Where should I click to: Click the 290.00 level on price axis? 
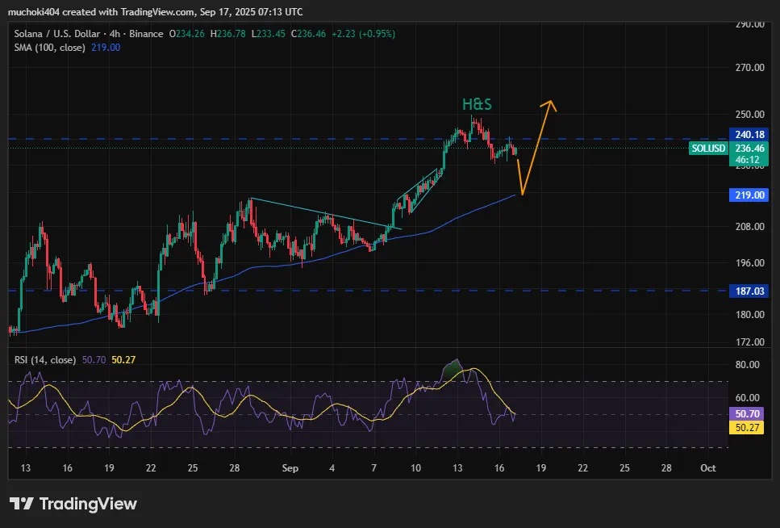tap(749, 24)
